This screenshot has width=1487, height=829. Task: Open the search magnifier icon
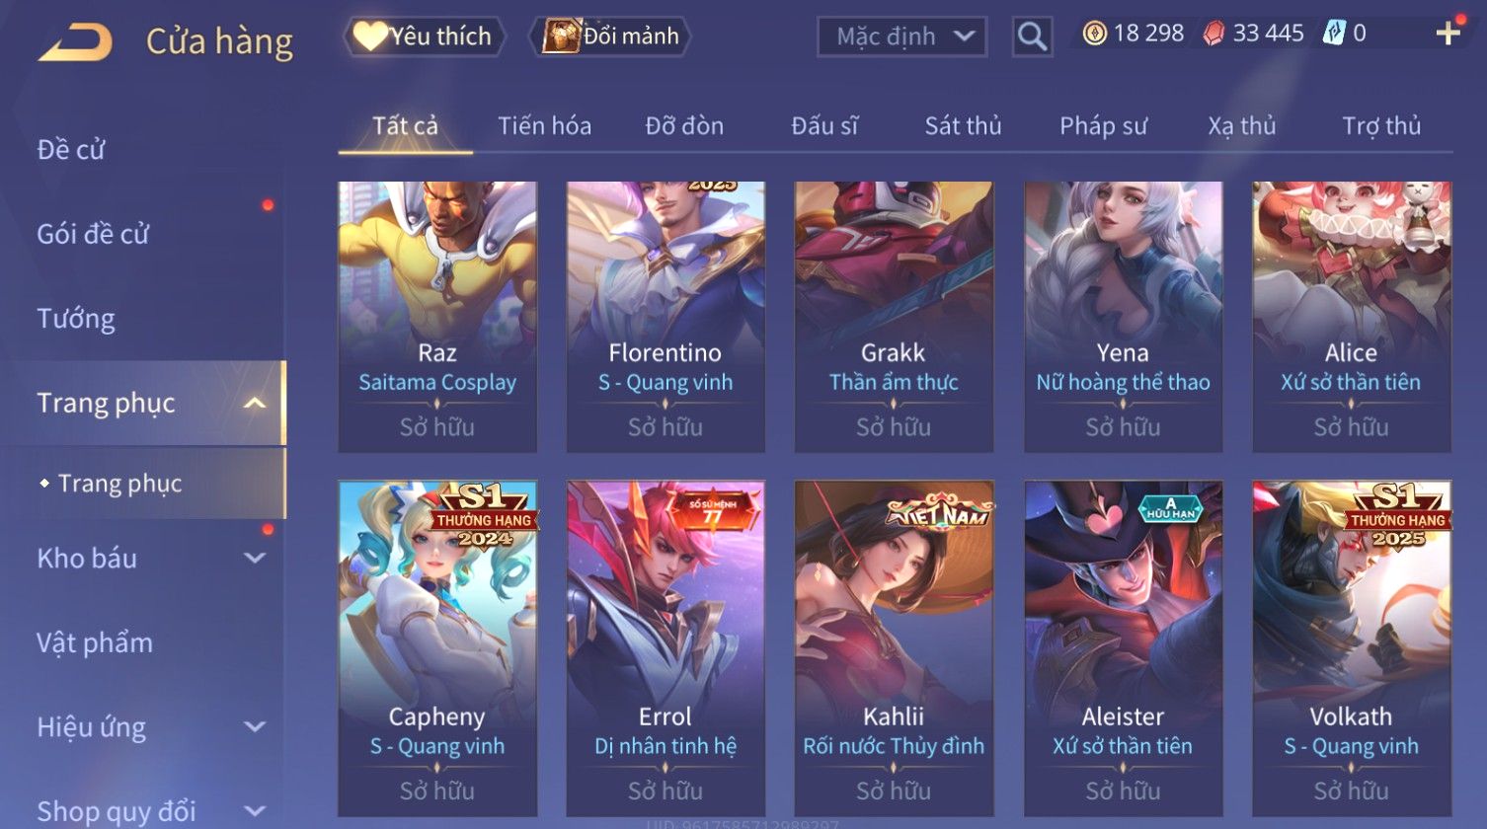(x=1032, y=37)
